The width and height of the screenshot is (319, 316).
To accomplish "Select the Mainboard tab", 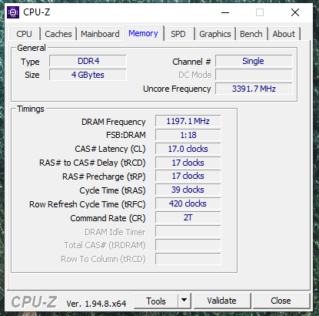I will coord(100,34).
